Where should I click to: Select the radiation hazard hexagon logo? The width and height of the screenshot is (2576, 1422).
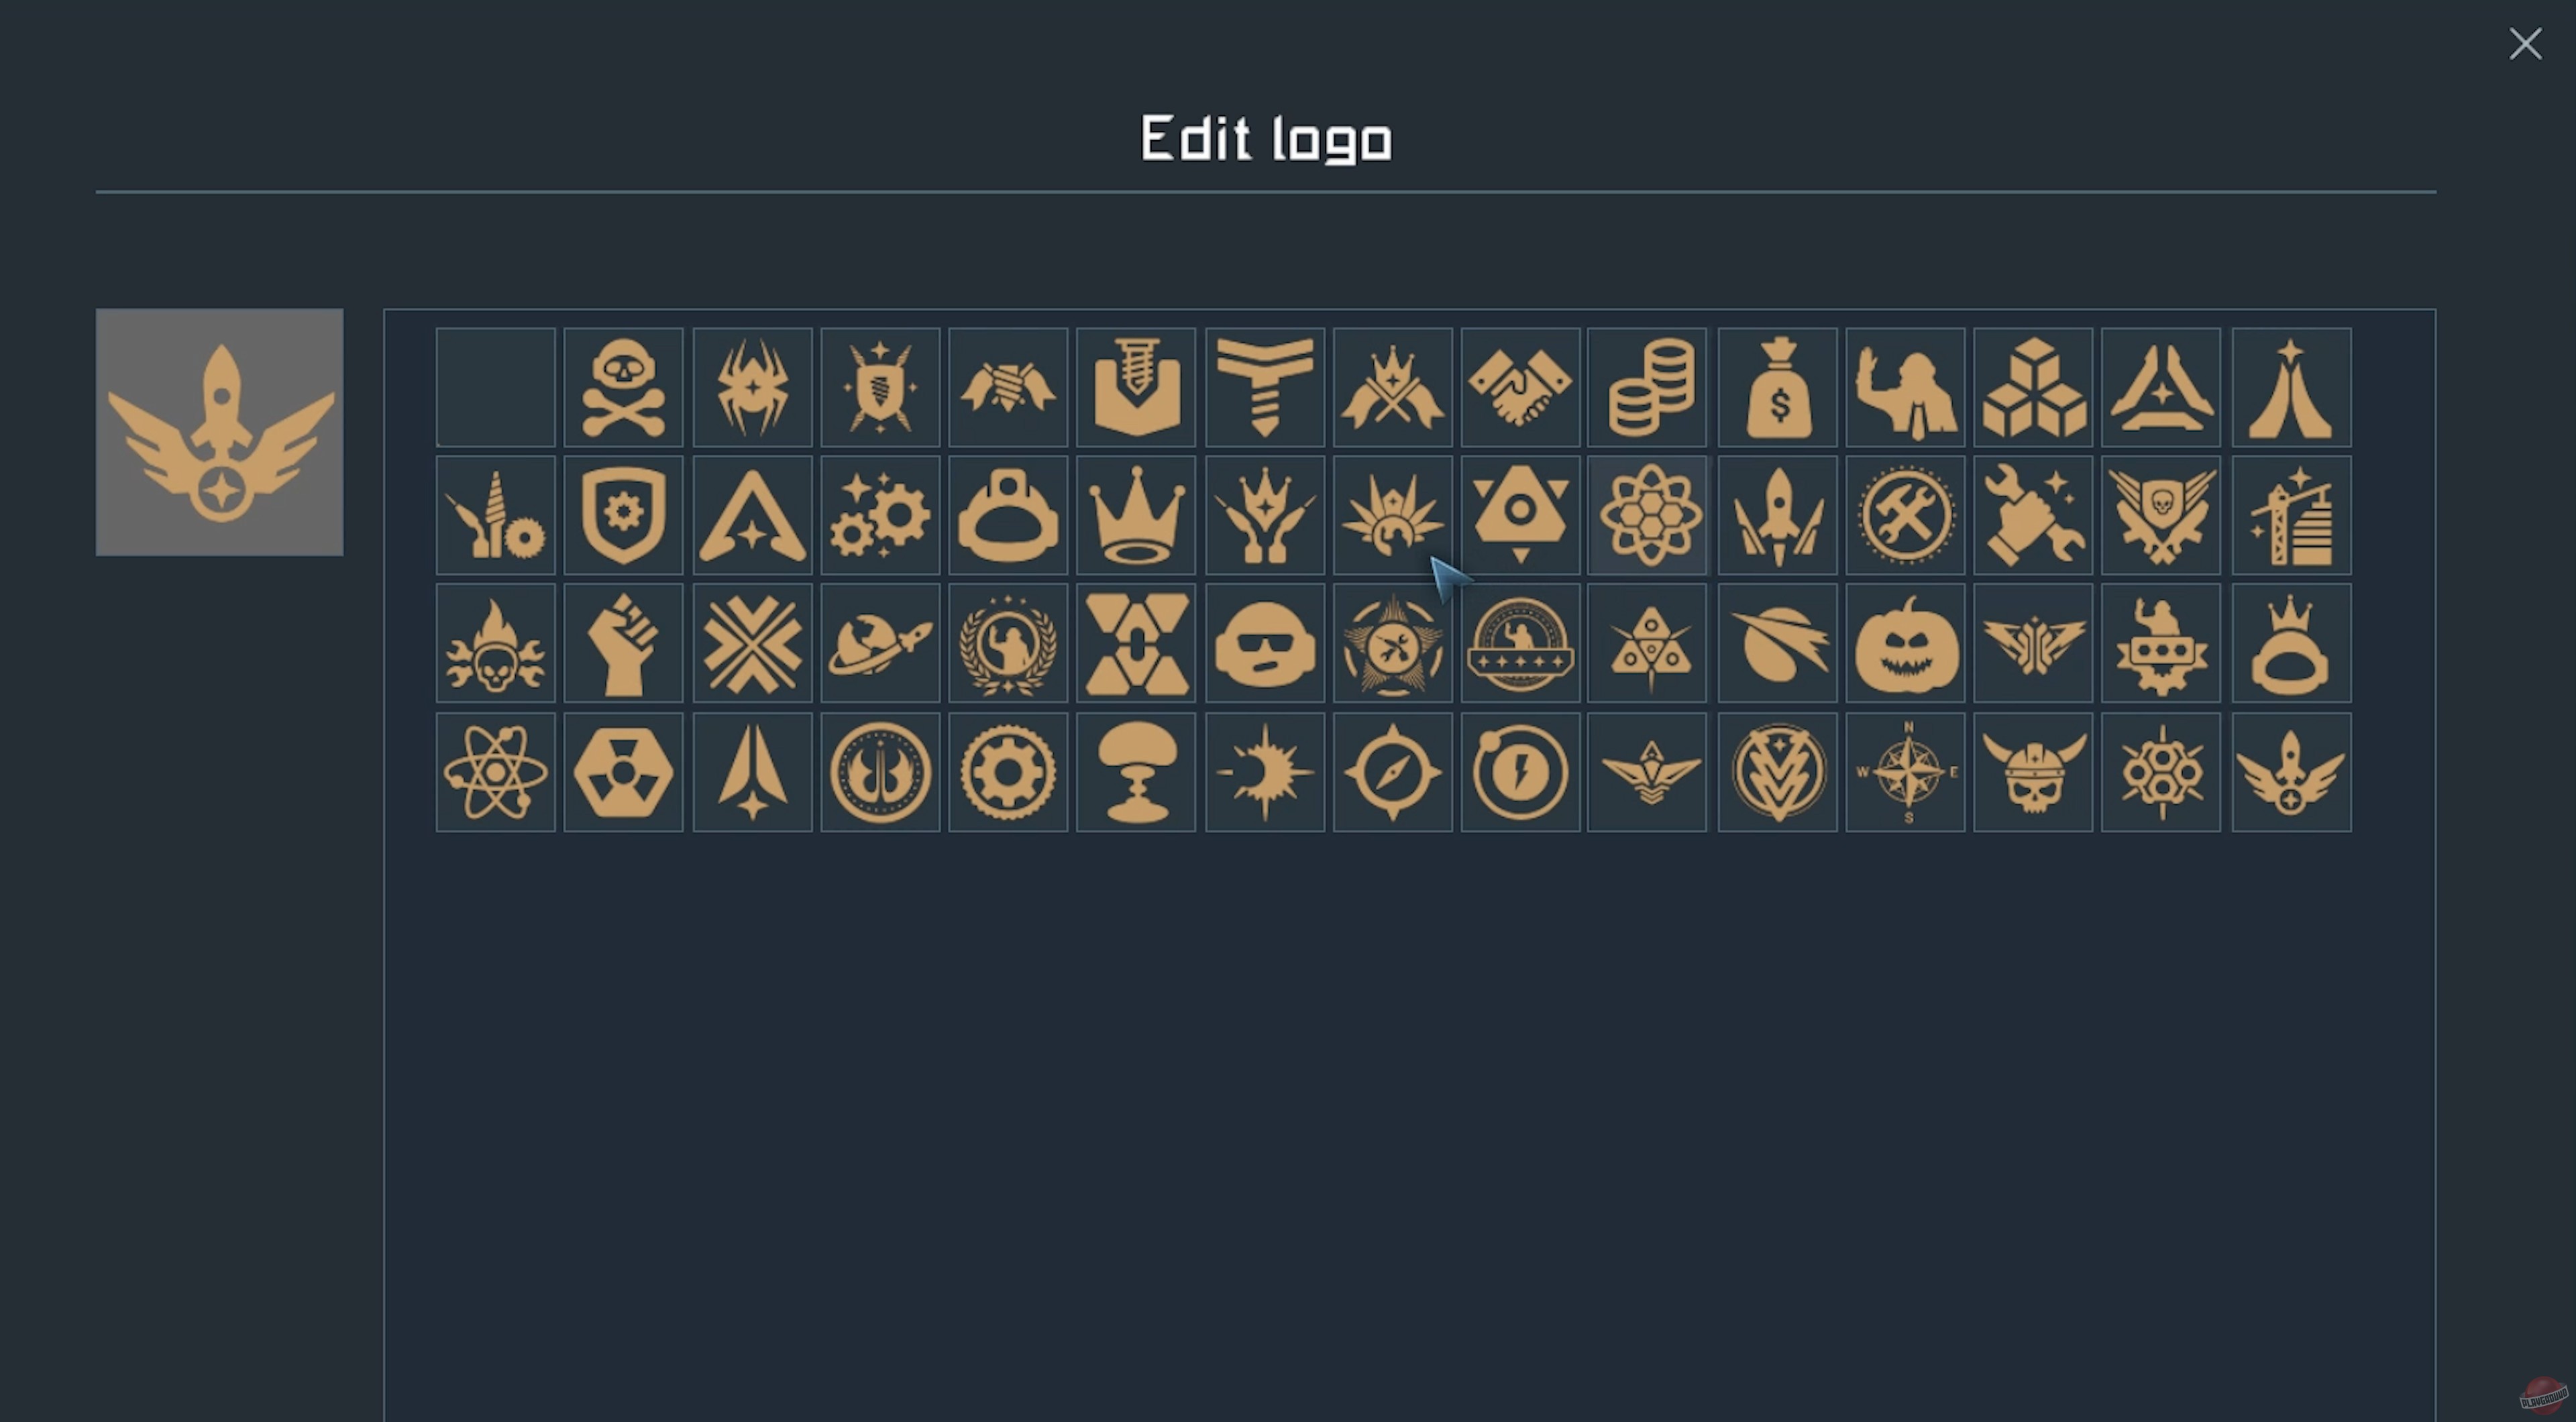pos(623,772)
